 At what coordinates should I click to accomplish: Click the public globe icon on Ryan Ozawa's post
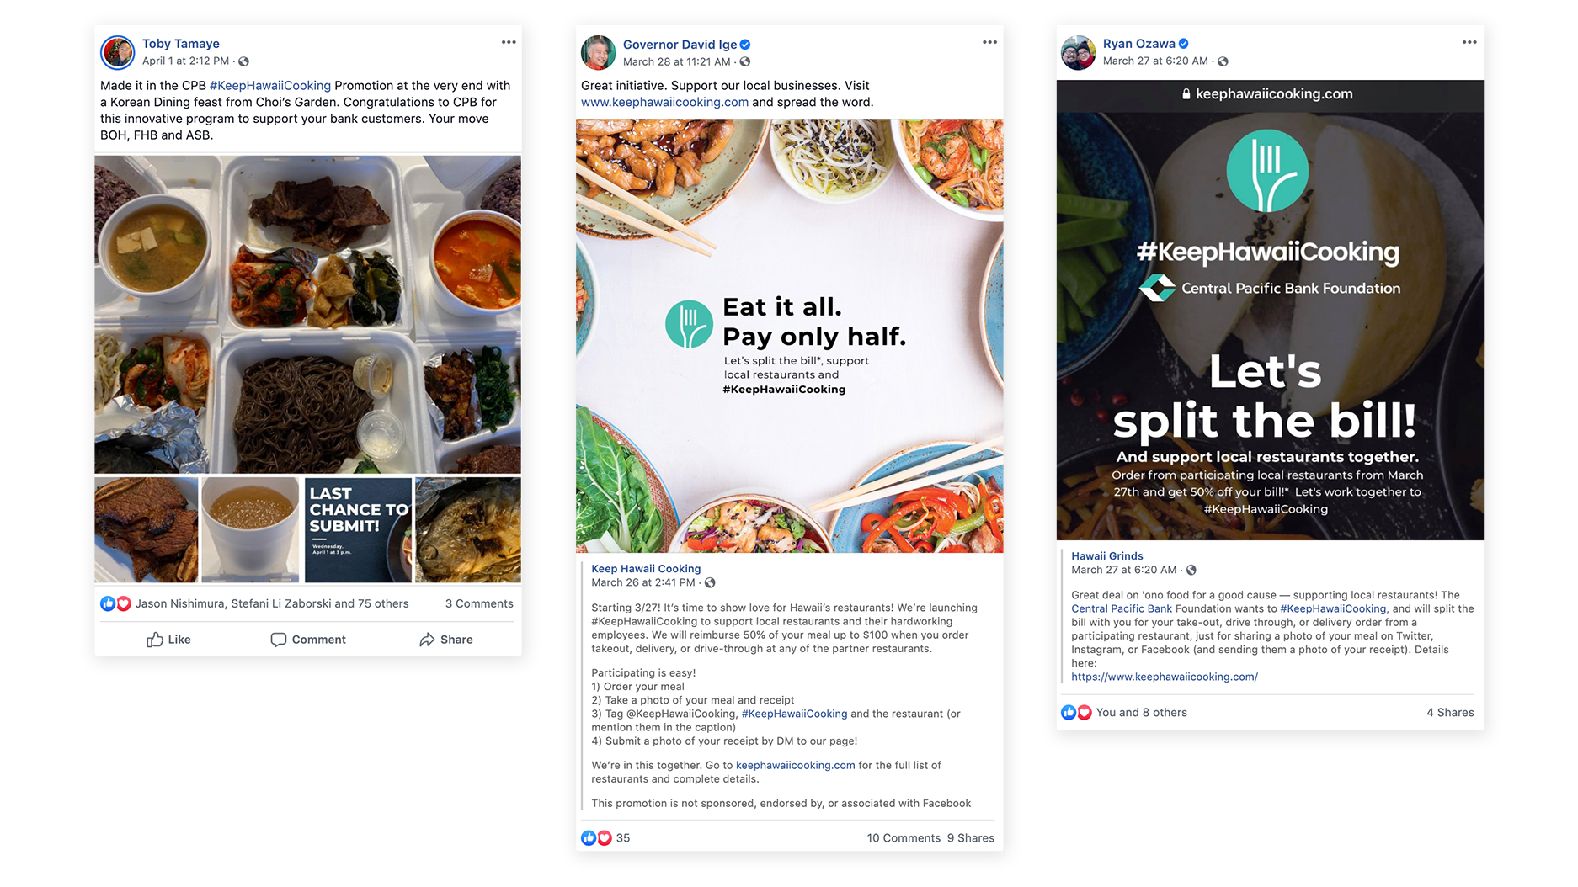pyautogui.click(x=1223, y=61)
